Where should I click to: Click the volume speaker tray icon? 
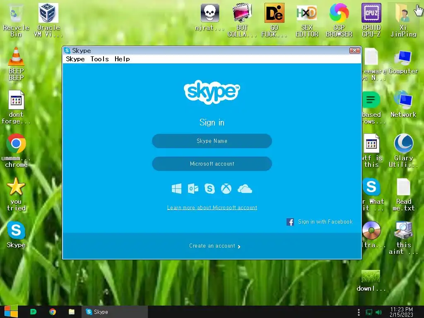(x=378, y=312)
